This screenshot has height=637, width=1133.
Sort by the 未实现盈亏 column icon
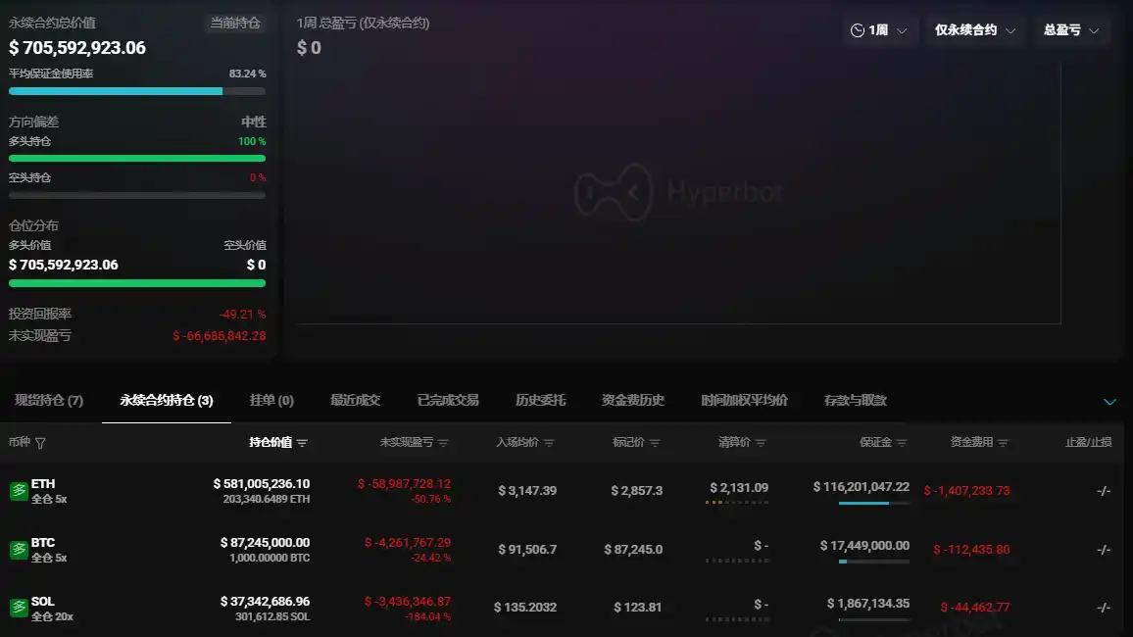(443, 443)
